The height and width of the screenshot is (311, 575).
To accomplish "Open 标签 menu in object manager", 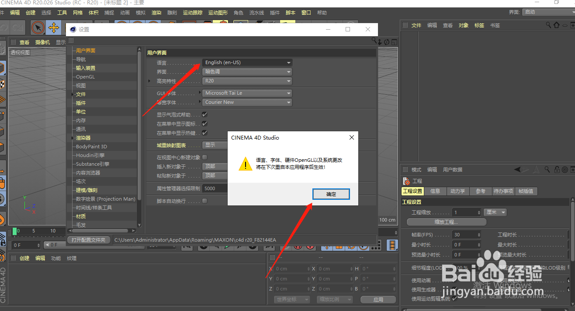I will (479, 25).
